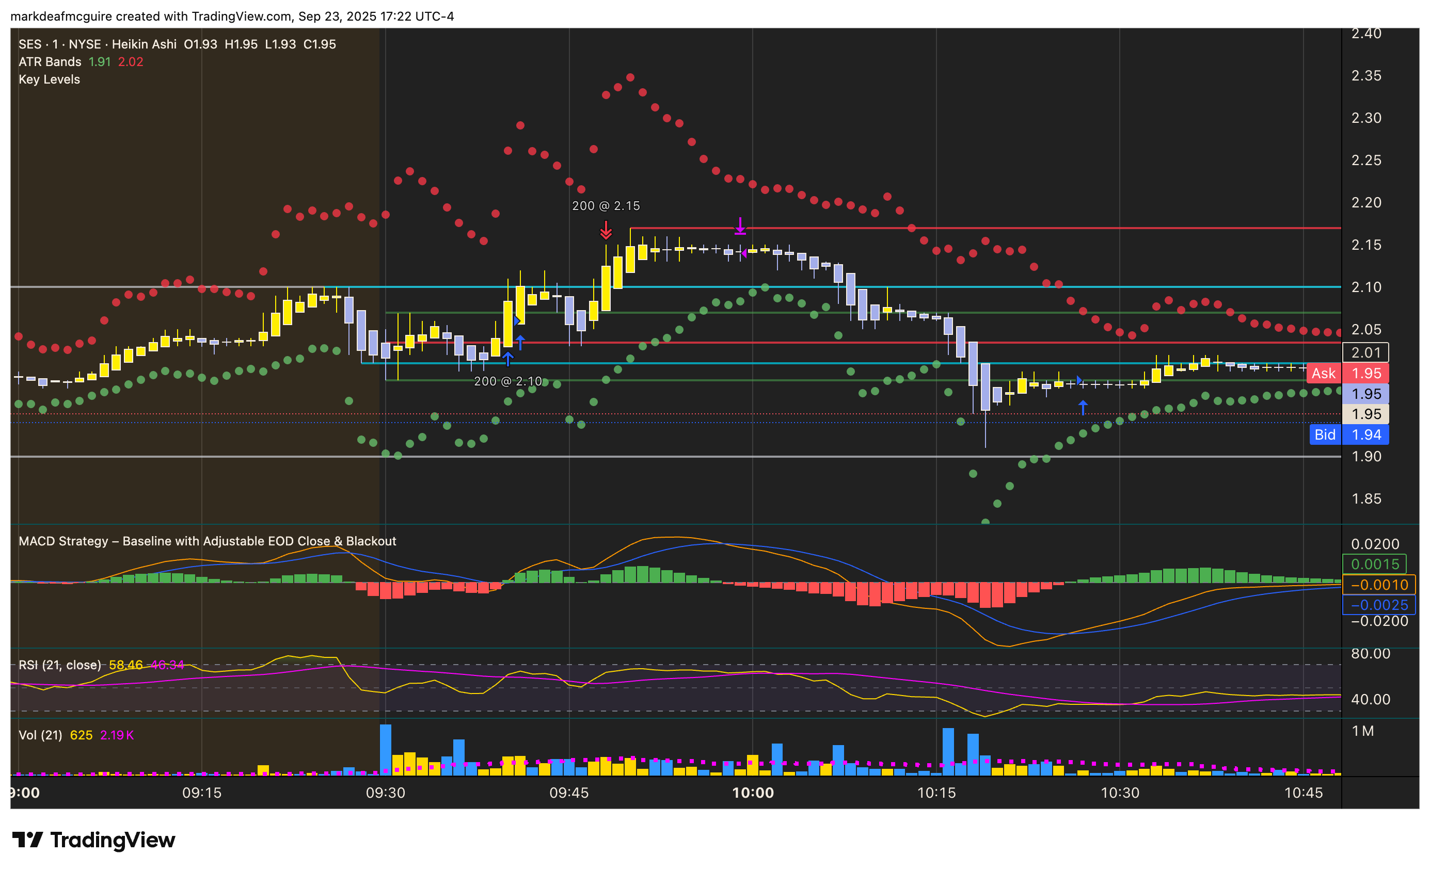Click the 10:00 time axis label

(x=753, y=793)
